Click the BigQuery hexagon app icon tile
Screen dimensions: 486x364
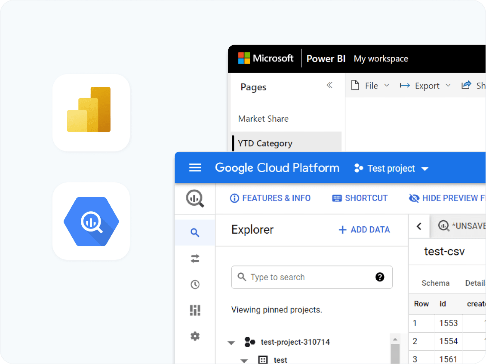[x=91, y=221]
